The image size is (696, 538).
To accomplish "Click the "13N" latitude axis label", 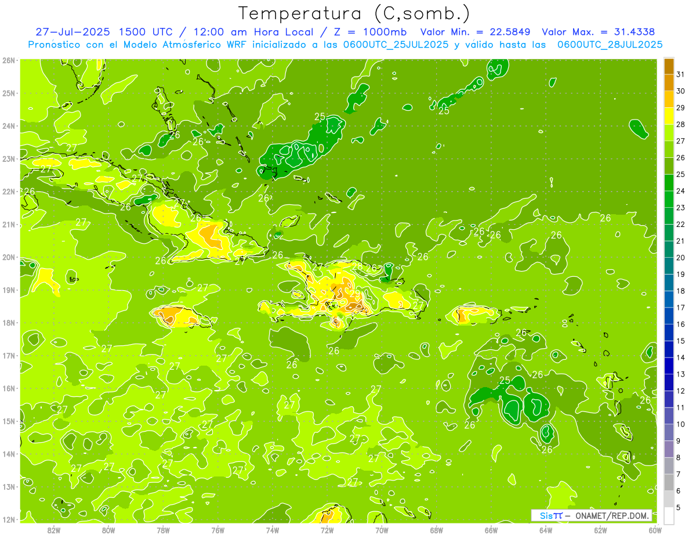I will [x=8, y=486].
